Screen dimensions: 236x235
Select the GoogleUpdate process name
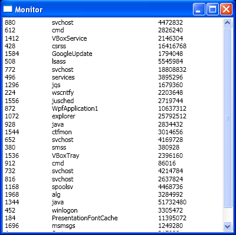(72, 54)
